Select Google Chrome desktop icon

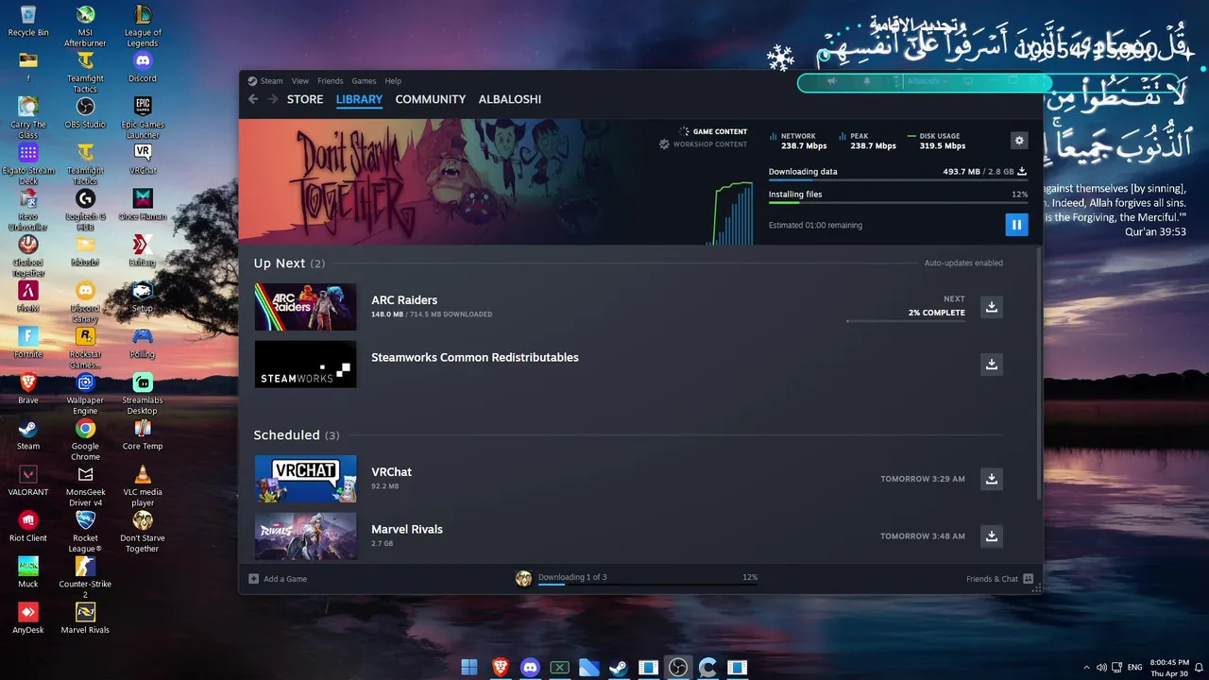pos(85,439)
